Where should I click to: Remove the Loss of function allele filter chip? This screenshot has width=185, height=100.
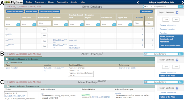[15, 11]
